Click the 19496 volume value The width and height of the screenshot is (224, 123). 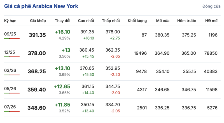point(140,53)
